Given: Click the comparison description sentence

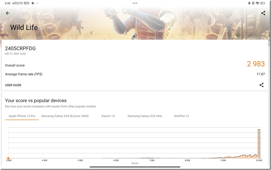Looking at the screenshot, I should pos(51,106).
